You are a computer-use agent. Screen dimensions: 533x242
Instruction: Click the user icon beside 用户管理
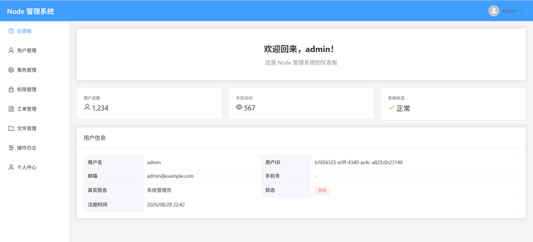(x=11, y=51)
